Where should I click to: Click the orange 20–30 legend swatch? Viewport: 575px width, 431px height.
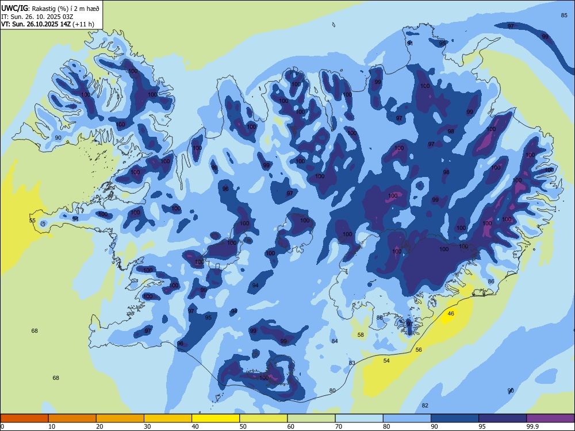pos(120,418)
